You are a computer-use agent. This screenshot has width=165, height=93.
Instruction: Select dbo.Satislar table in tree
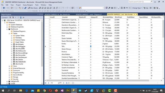[19, 60]
